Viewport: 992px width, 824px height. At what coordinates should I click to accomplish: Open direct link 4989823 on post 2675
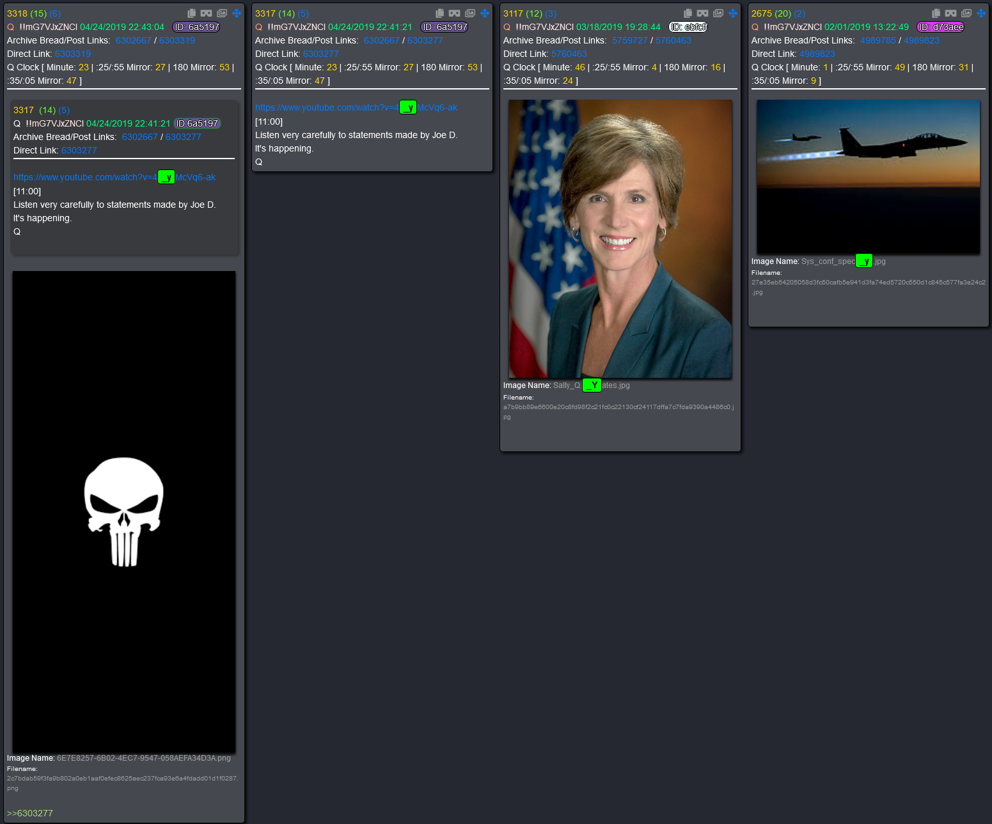[x=817, y=54]
